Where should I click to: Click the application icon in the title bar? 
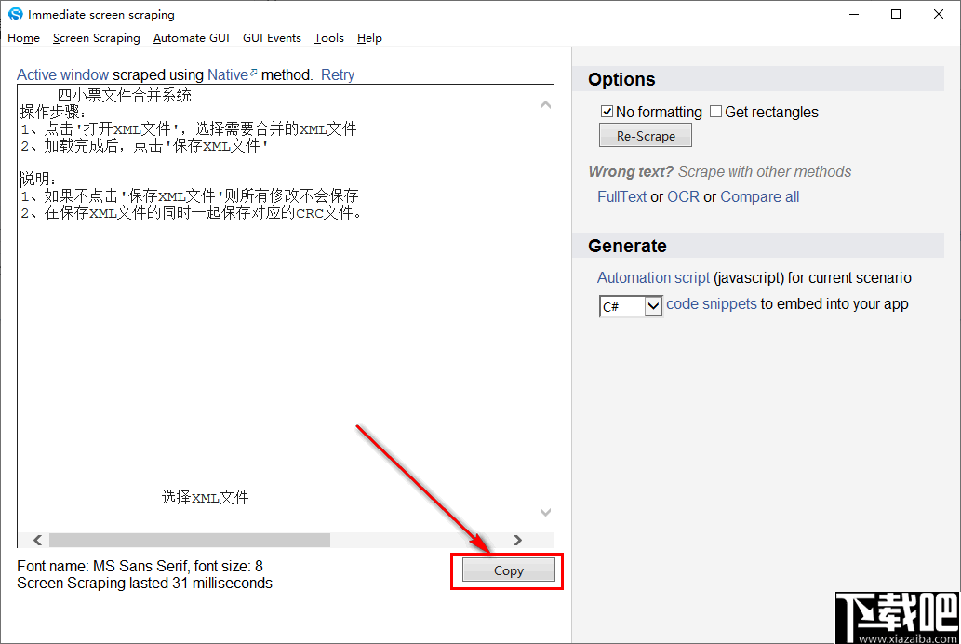(x=14, y=14)
